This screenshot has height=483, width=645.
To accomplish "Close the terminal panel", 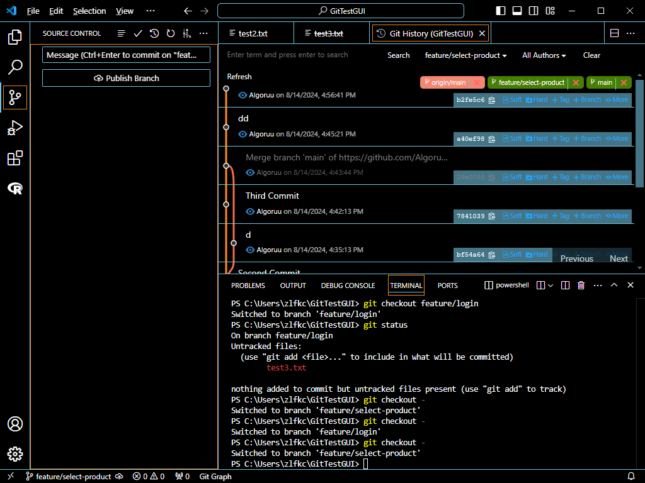I will (x=631, y=285).
